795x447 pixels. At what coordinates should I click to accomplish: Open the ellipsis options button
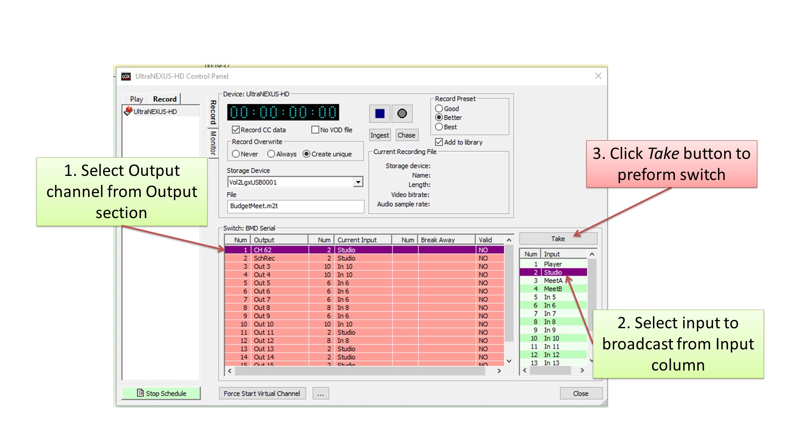(x=320, y=394)
